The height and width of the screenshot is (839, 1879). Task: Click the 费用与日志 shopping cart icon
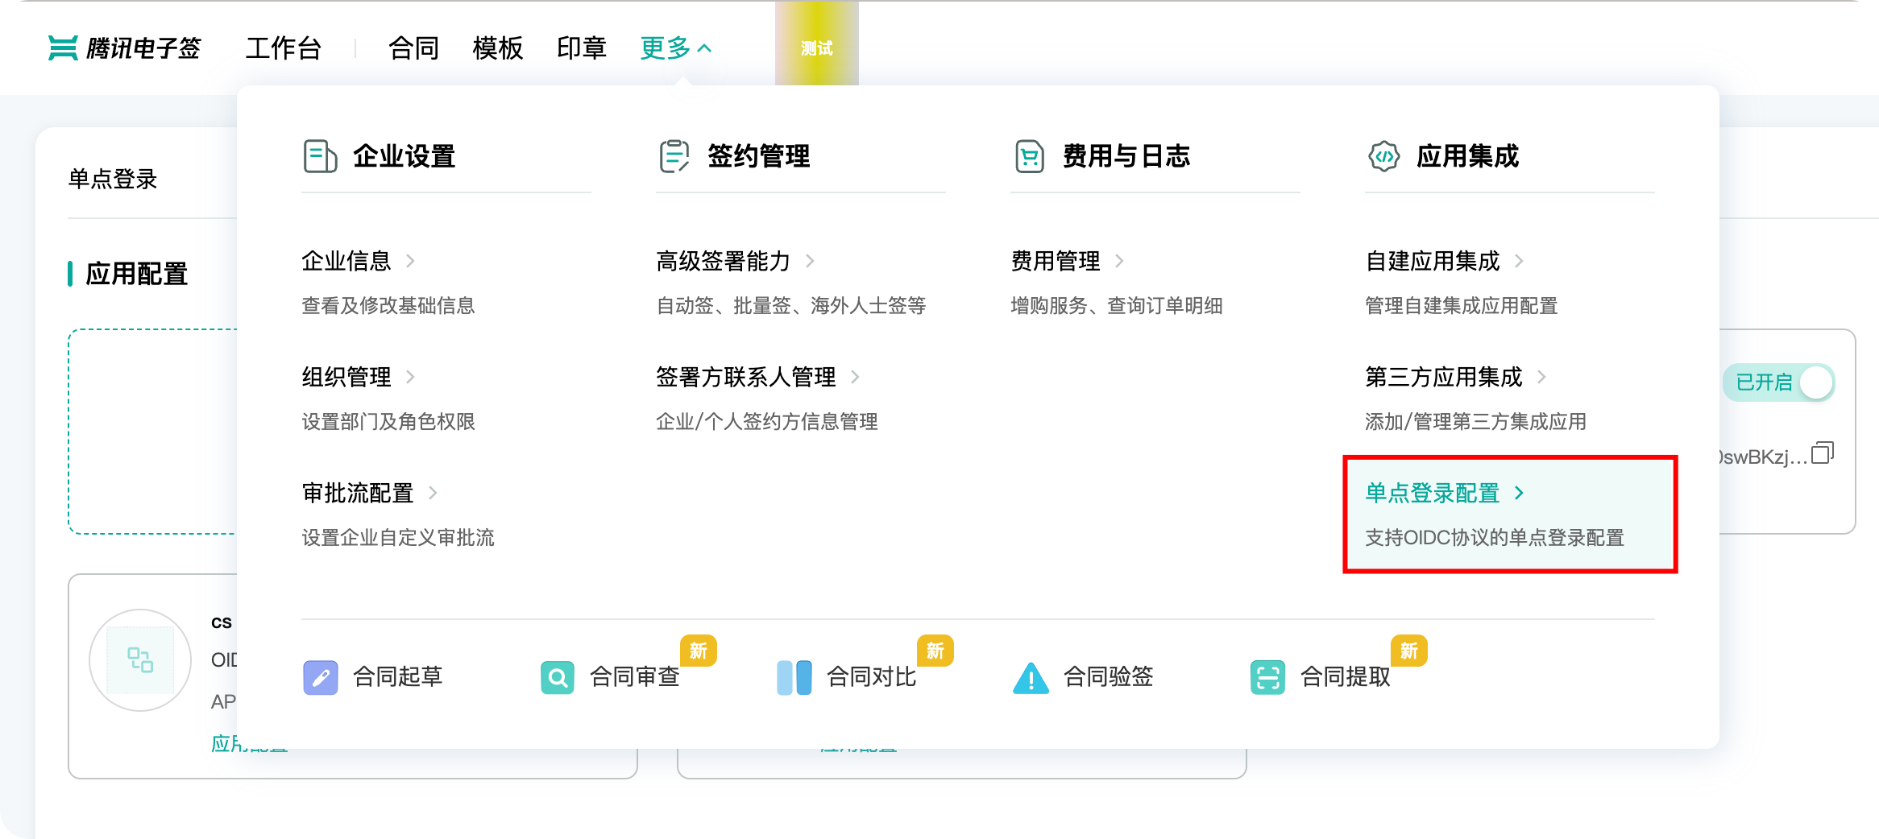1029,156
